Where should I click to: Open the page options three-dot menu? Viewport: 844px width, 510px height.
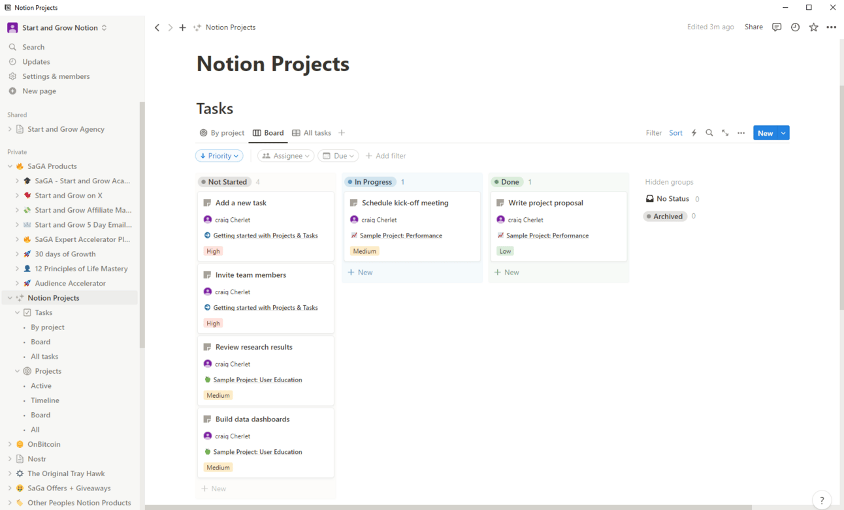pos(831,27)
